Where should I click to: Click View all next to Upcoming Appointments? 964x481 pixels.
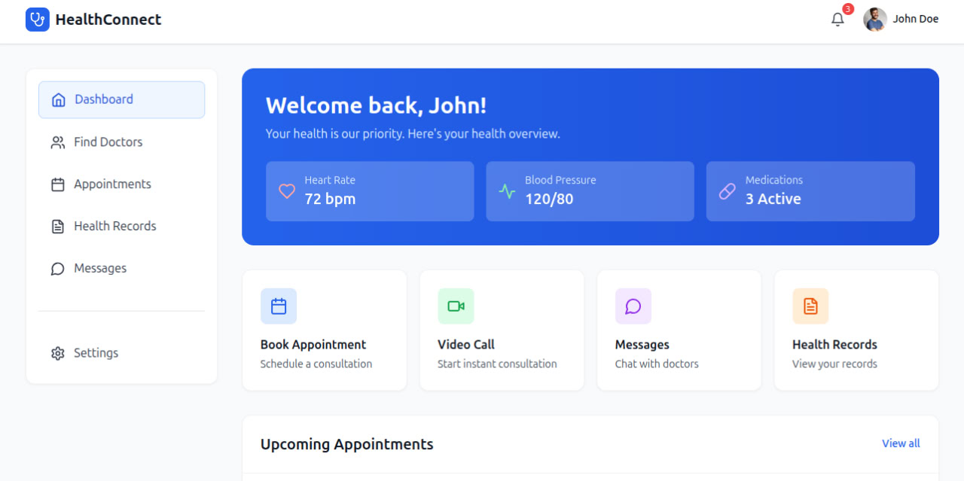click(x=901, y=443)
